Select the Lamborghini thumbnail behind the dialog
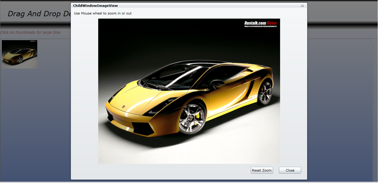Screen dimensions: 378x183 tap(20, 54)
